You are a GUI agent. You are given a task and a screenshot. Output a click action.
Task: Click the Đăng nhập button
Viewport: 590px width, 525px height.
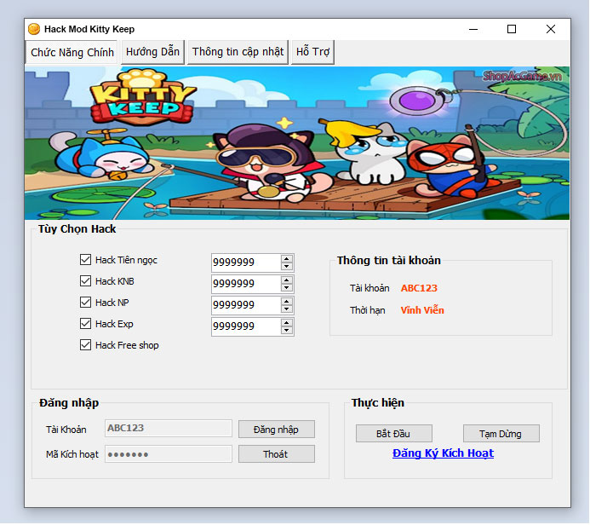point(276,430)
